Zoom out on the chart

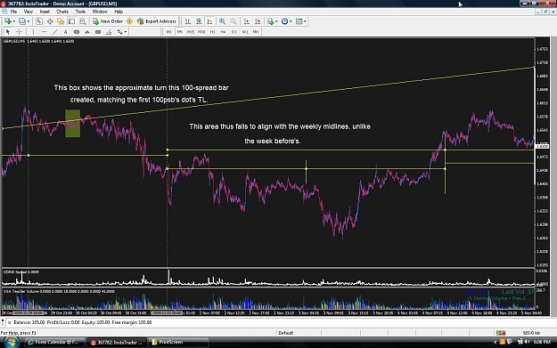[x=233, y=21]
